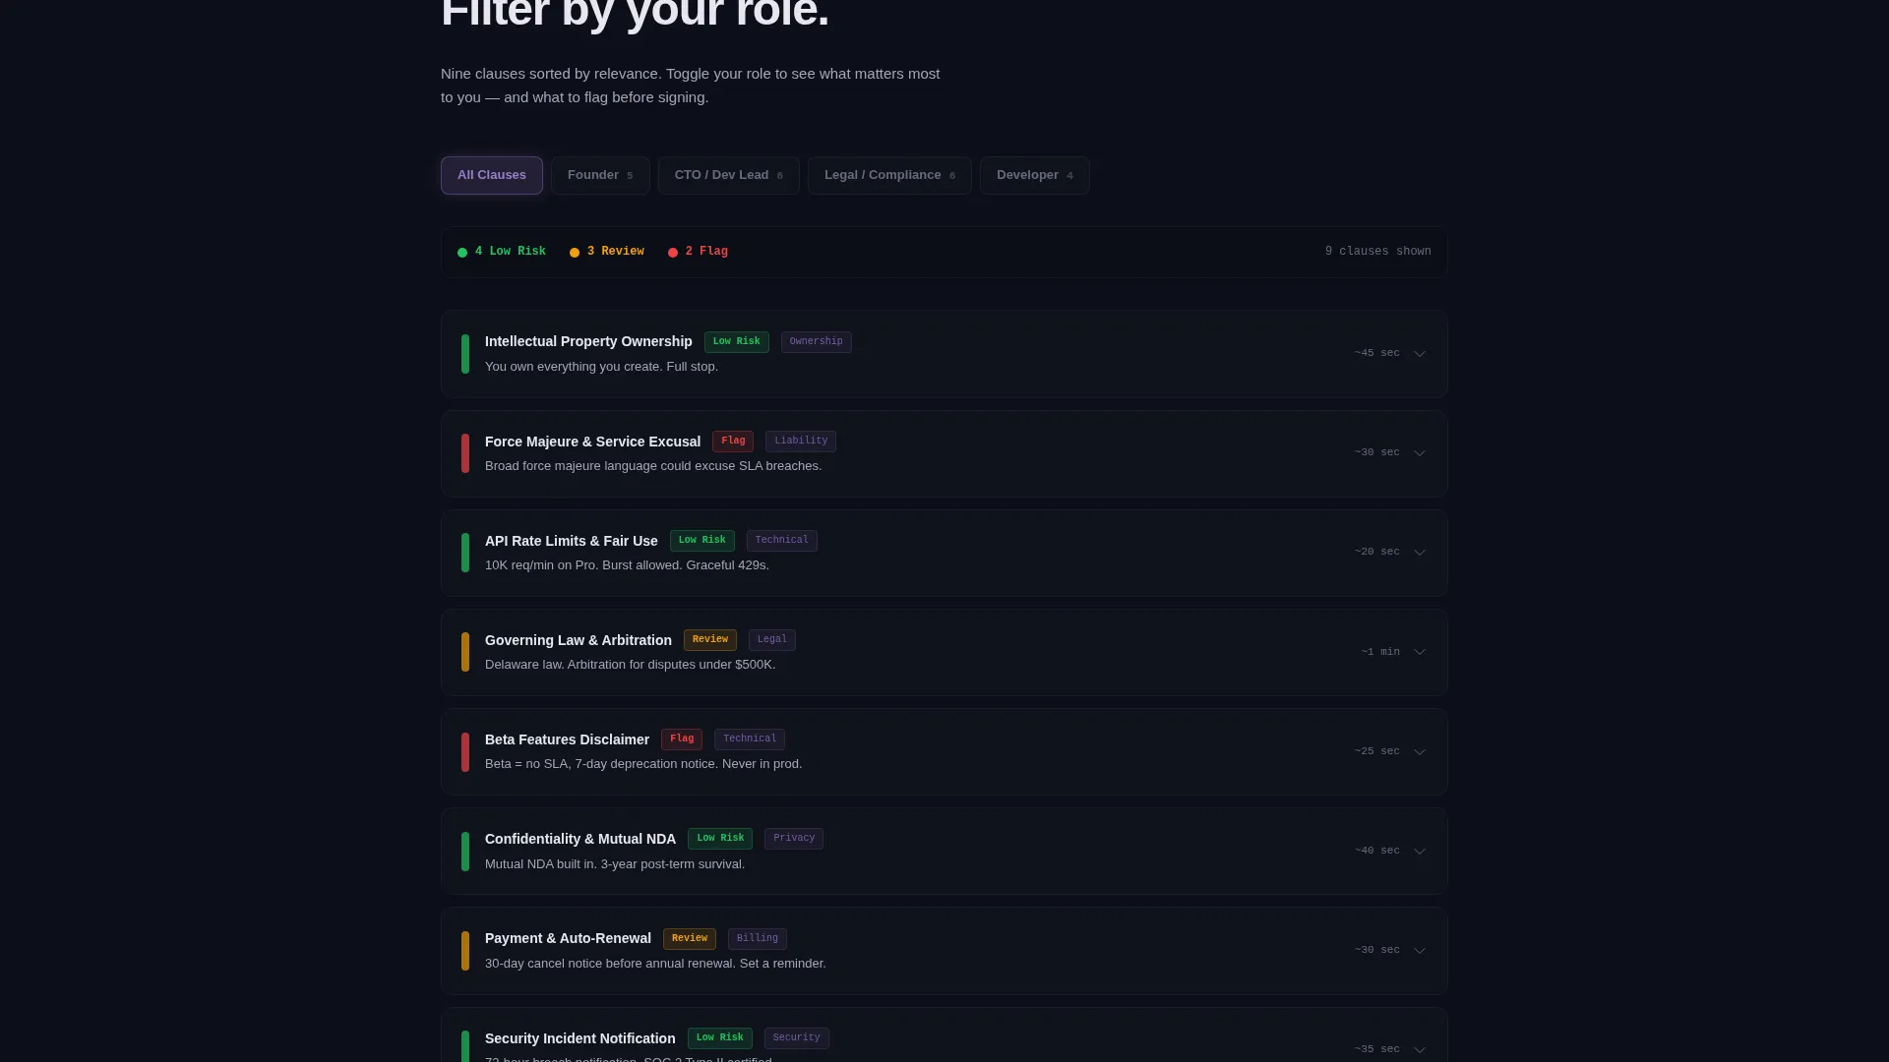Select the All Clauses filter
The width and height of the screenshot is (1889, 1062).
[492, 175]
